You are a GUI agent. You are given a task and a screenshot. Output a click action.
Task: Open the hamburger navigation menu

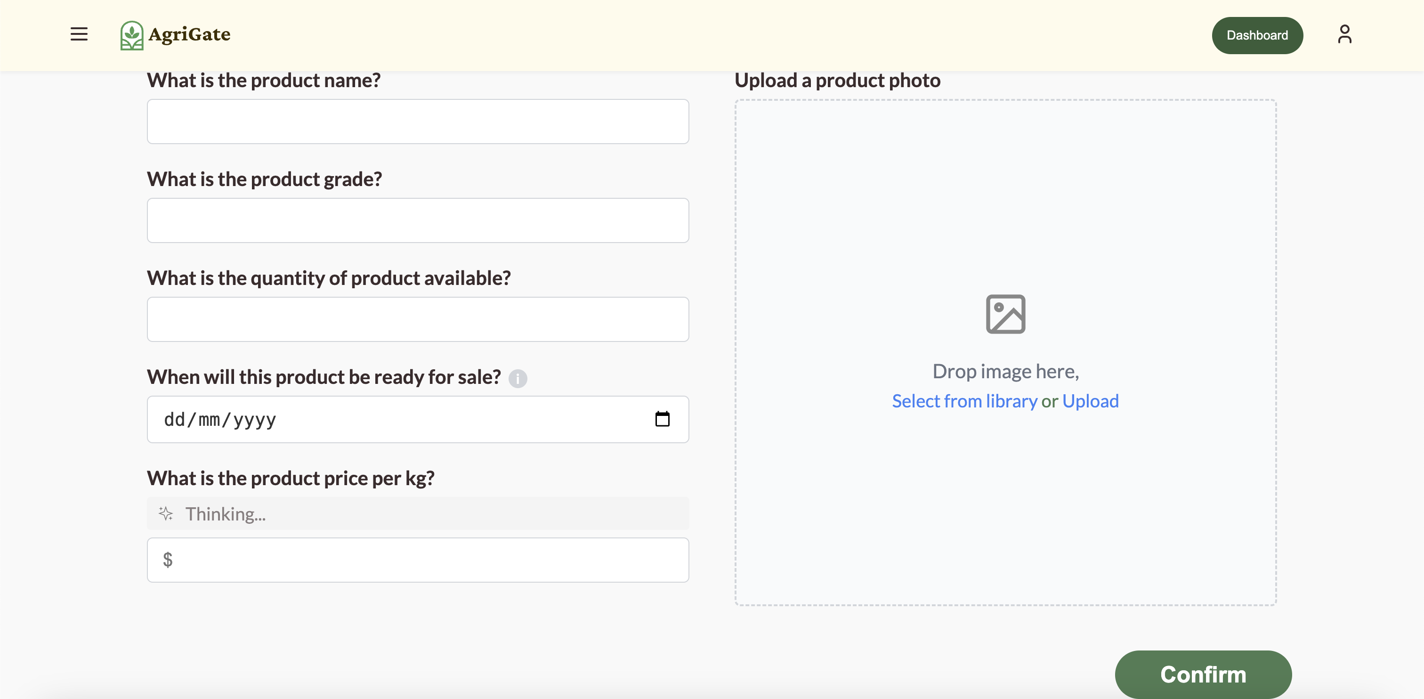[x=79, y=34]
